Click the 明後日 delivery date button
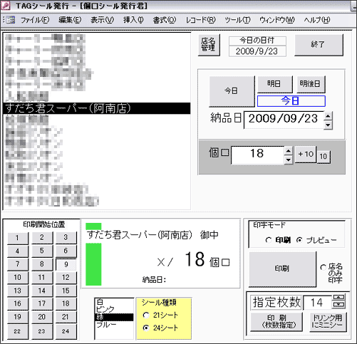 [x=311, y=84]
